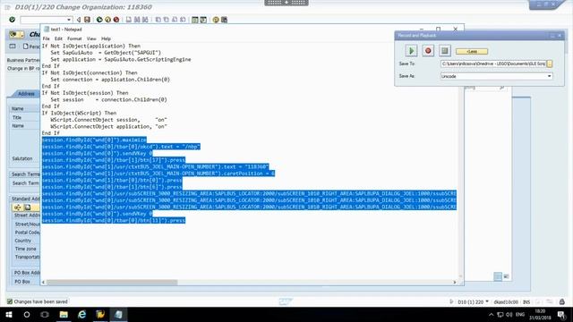Viewport: 573px width, 322px height.
Task: Open the SAP command field dropdown
Action: click(69, 20)
